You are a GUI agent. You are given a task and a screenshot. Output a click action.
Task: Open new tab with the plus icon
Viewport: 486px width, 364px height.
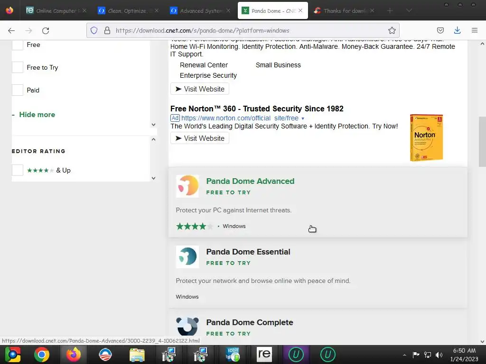tap(390, 11)
